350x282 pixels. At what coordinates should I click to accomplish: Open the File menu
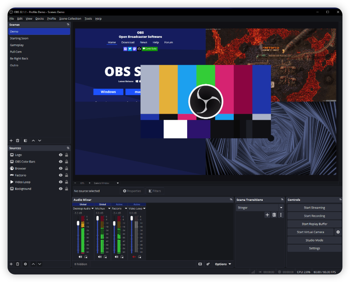12,19
